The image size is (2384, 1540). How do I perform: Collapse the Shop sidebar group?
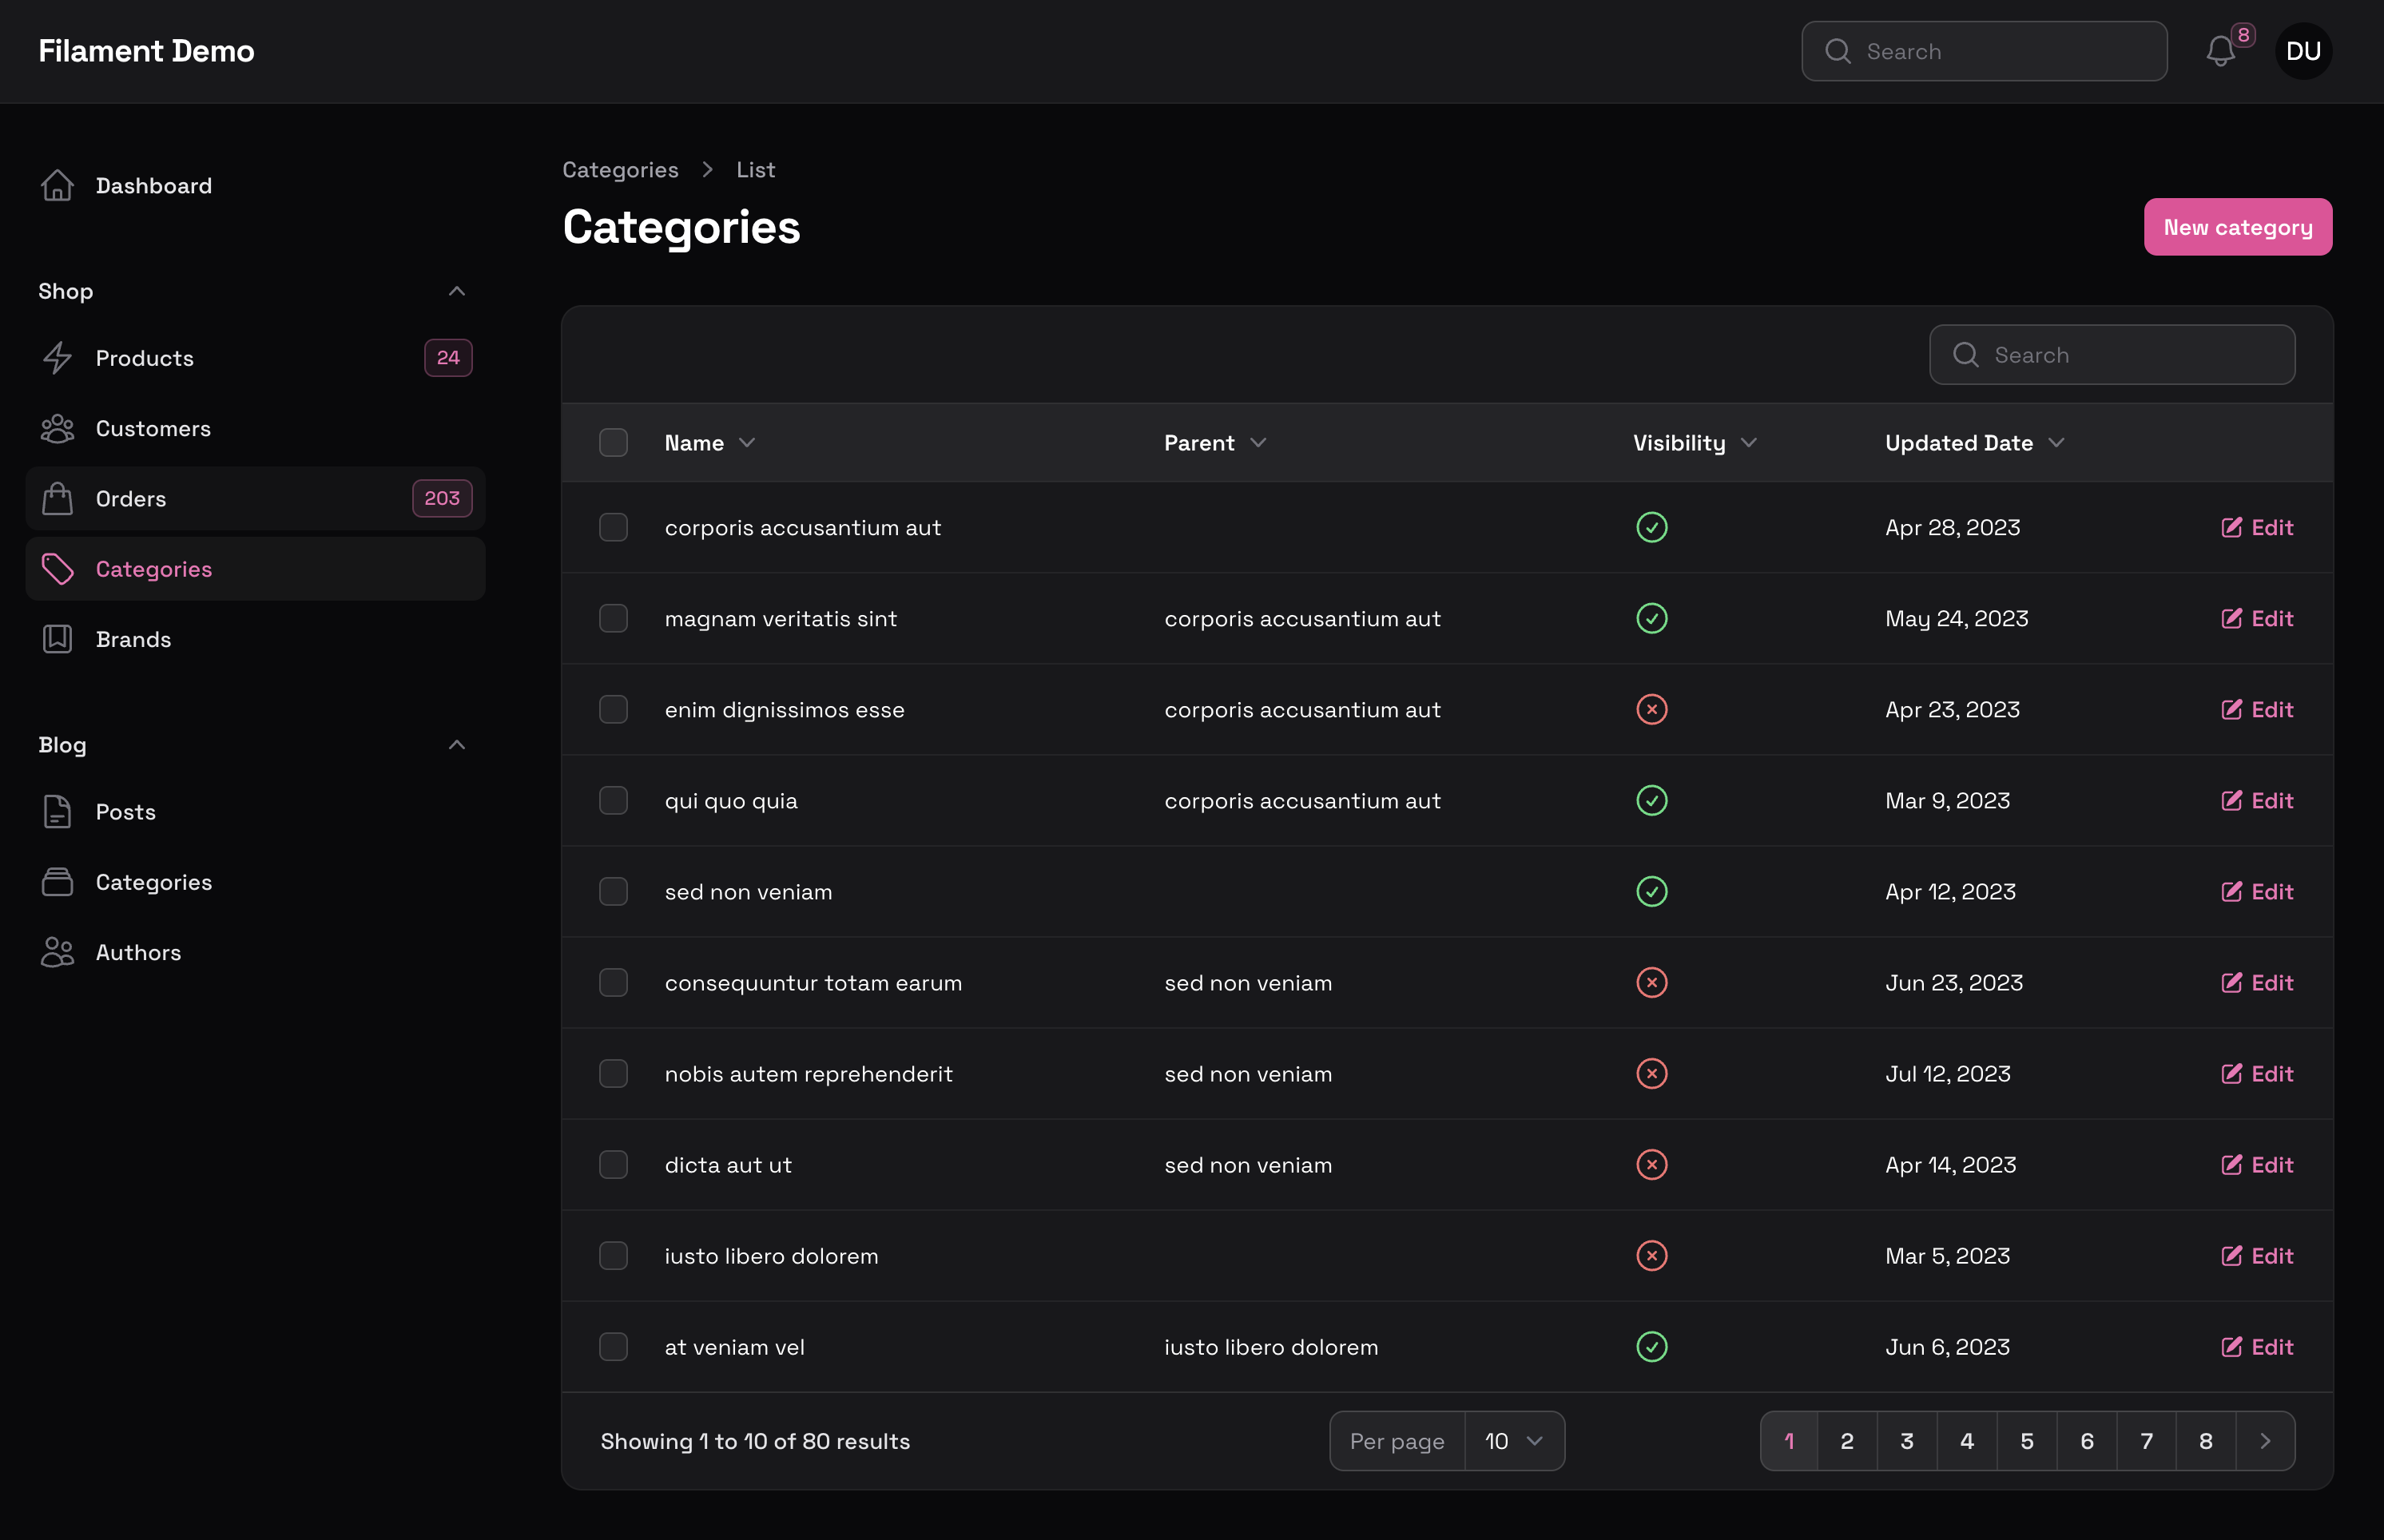456,291
